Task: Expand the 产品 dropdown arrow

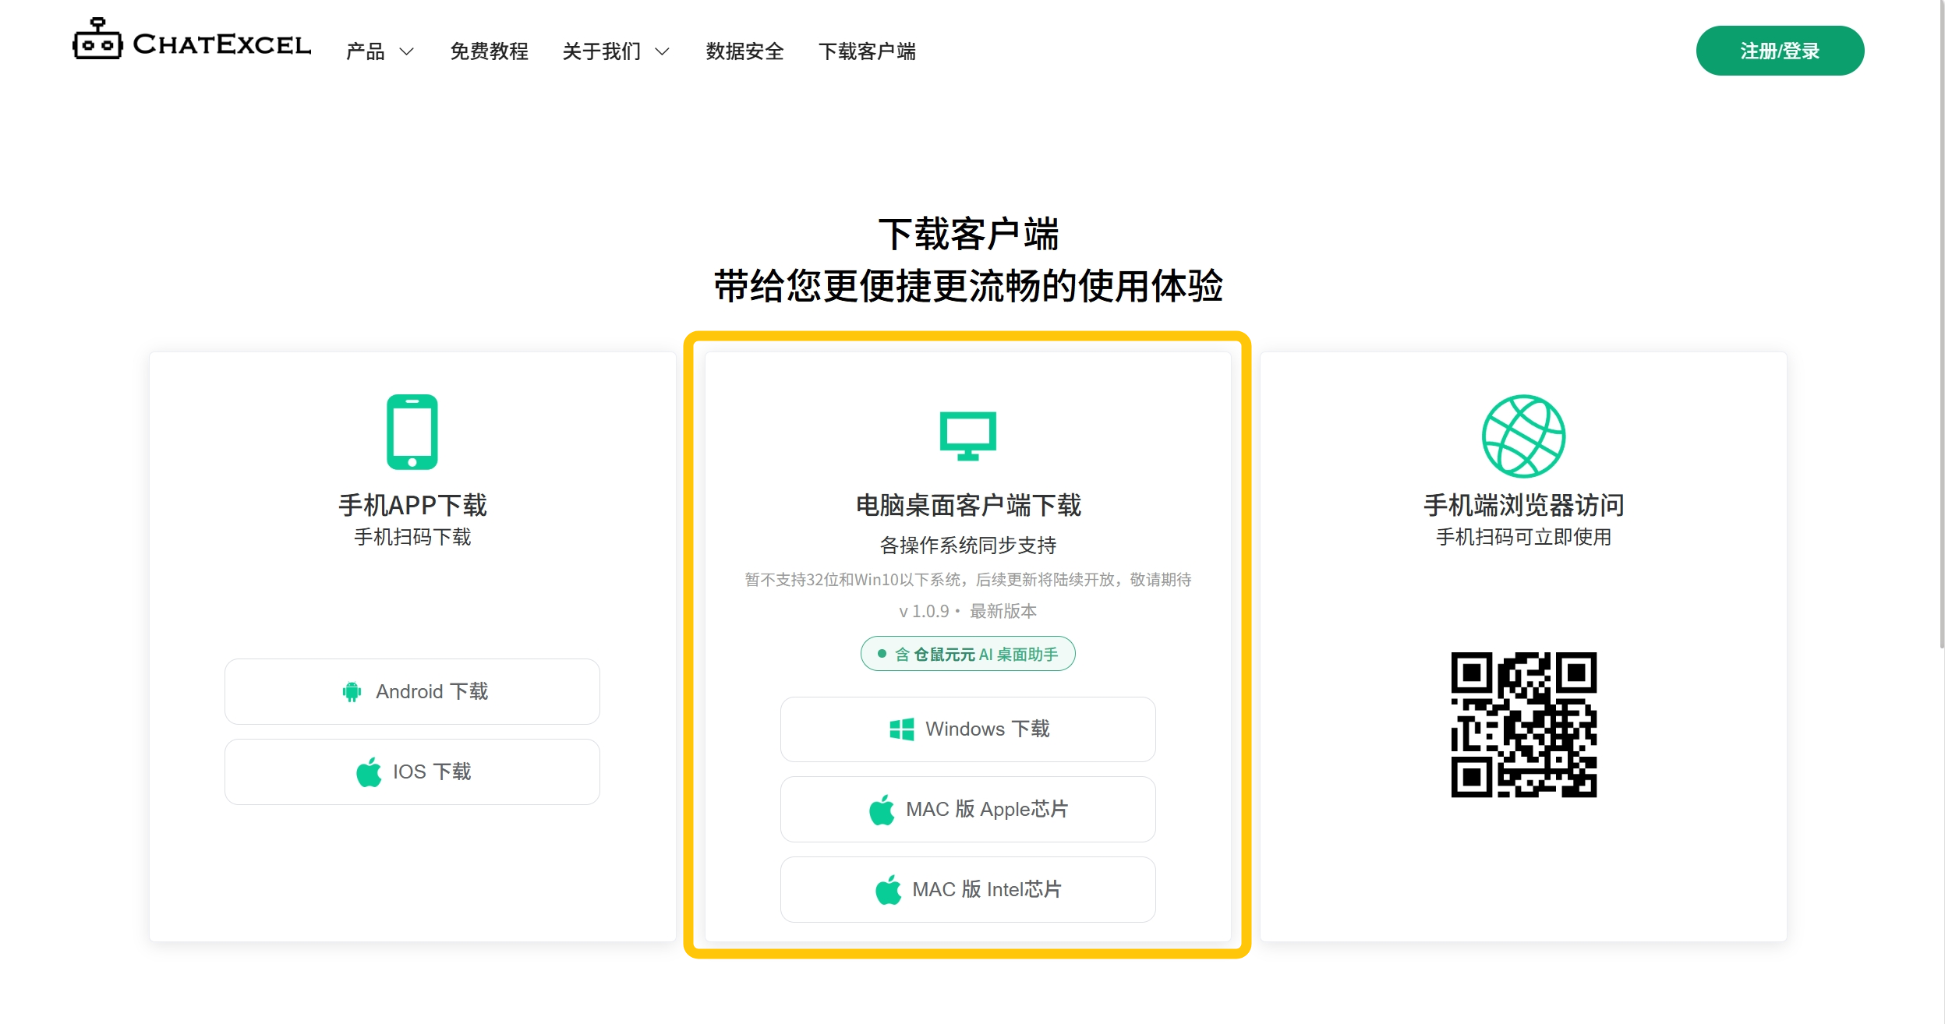Action: pyautogui.click(x=406, y=51)
